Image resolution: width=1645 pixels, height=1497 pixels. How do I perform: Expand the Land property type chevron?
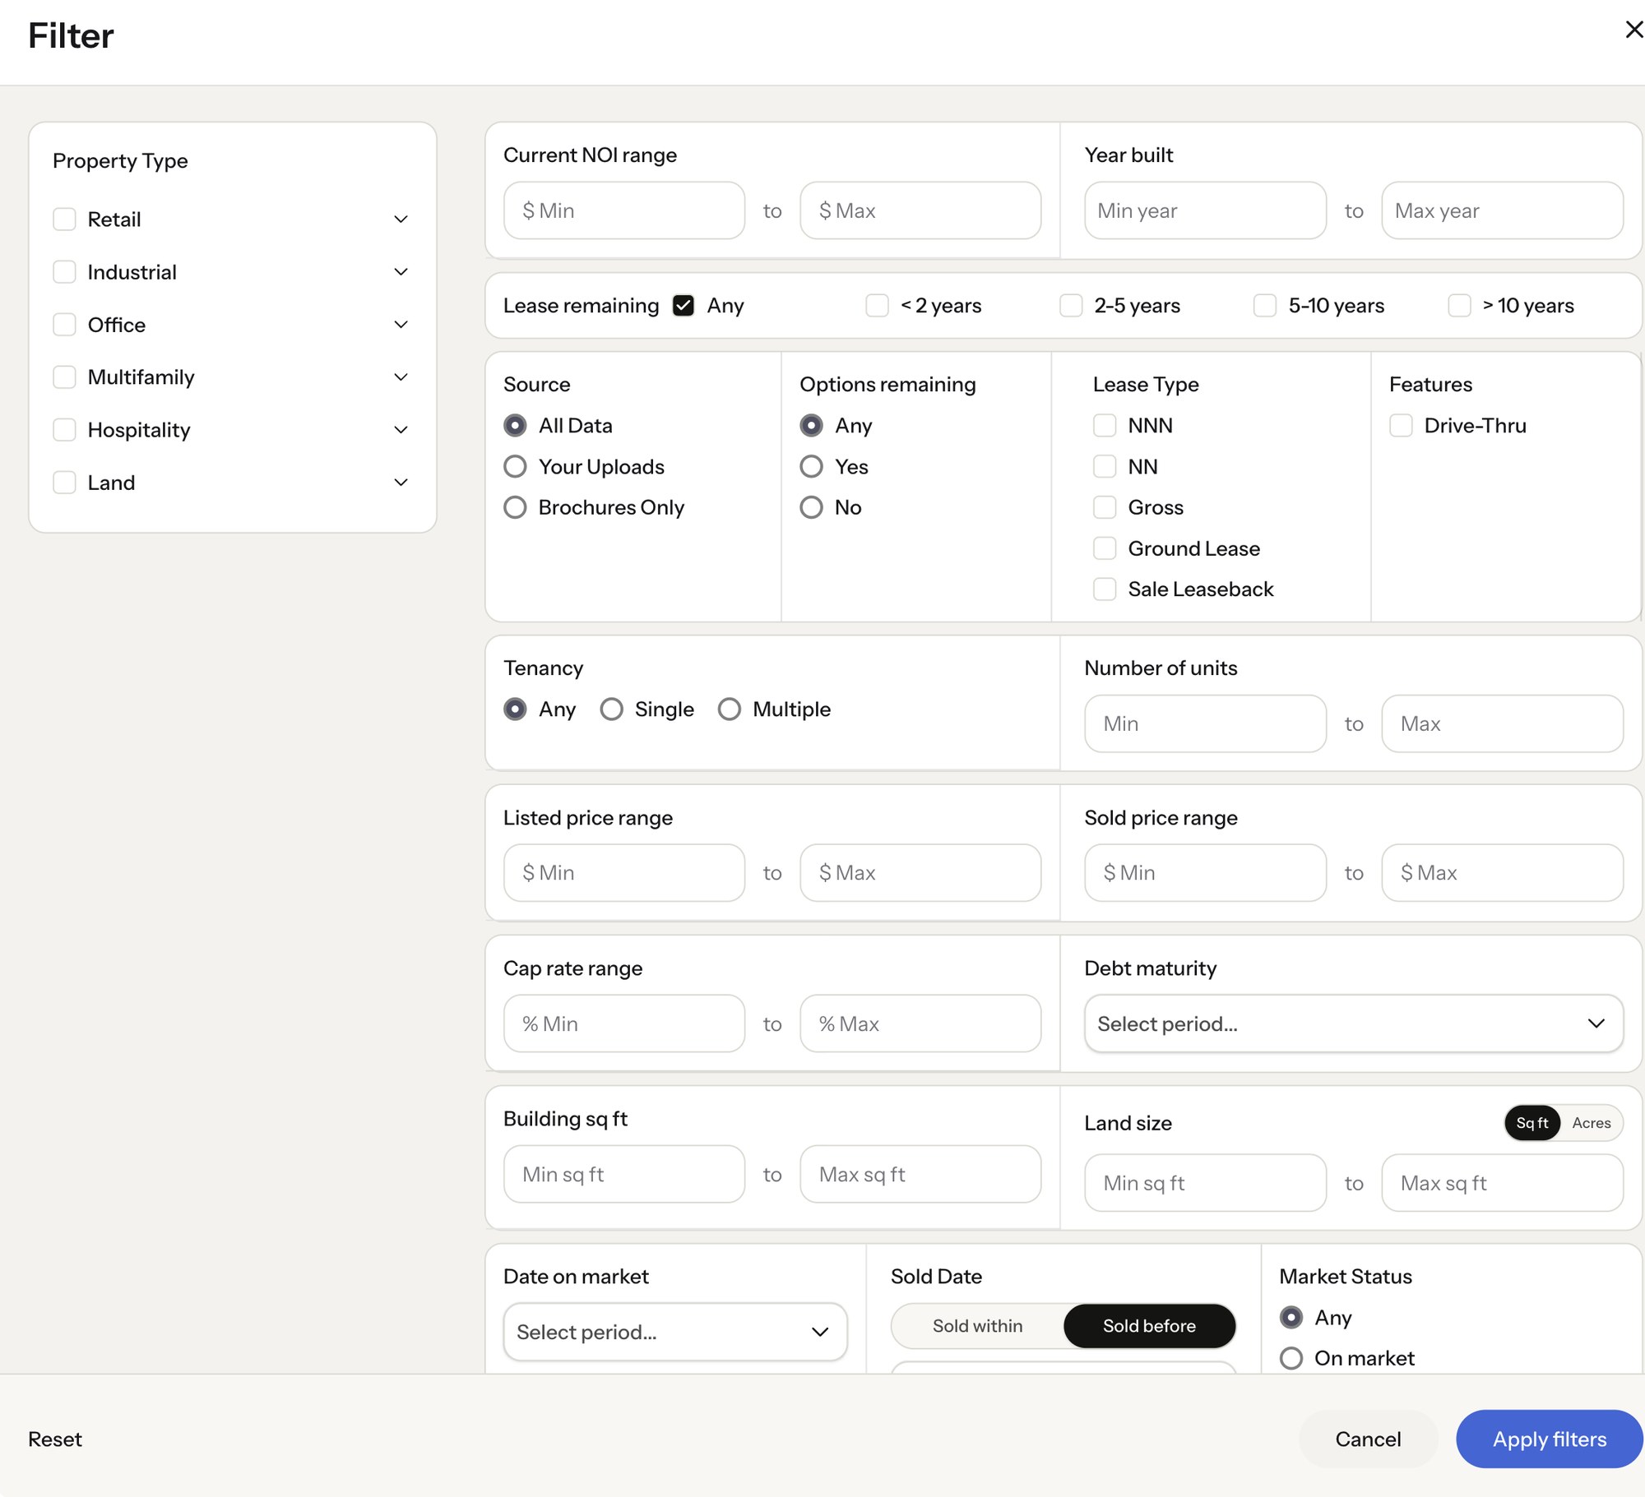(x=401, y=483)
